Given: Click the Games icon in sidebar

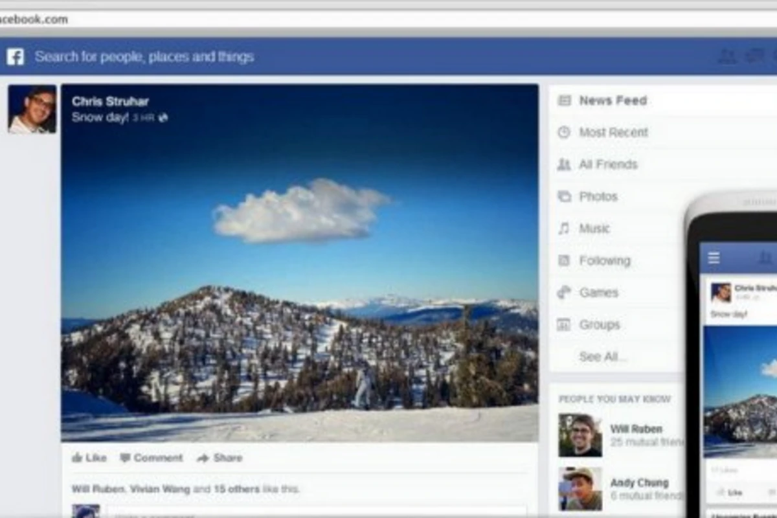Looking at the screenshot, I should 565,293.
